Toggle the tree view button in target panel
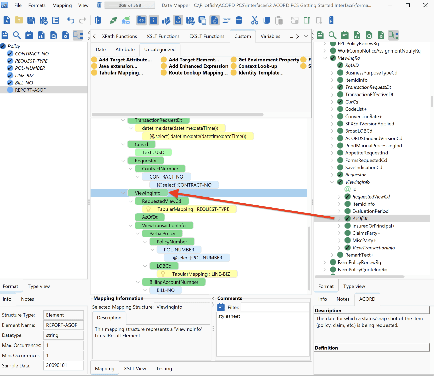 click(x=394, y=35)
